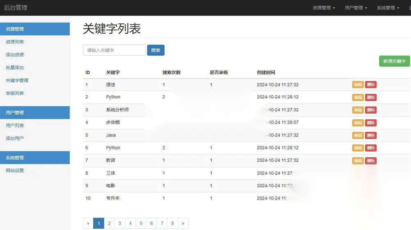Open 批量添加 in the sidebar
This screenshot has width=411, height=230.
tap(15, 67)
